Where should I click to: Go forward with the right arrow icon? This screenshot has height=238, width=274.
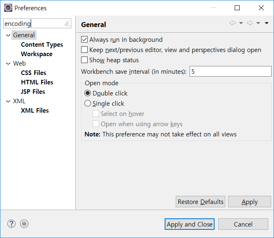coord(250,23)
